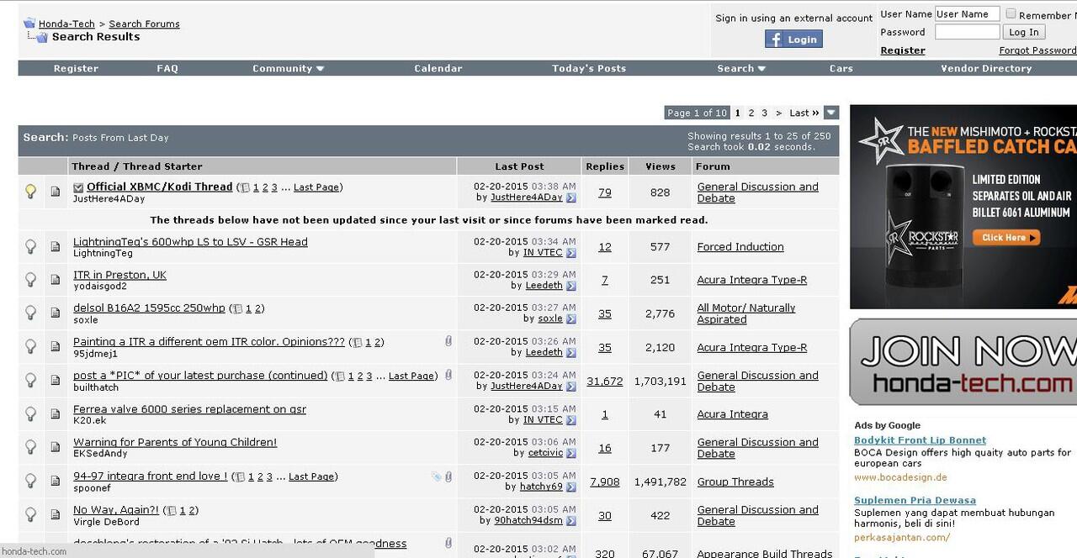The height and width of the screenshot is (558, 1077).
Task: Click the Forgot Password link
Action: pos(1037,50)
